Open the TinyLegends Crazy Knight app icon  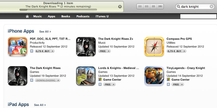(x=154, y=76)
